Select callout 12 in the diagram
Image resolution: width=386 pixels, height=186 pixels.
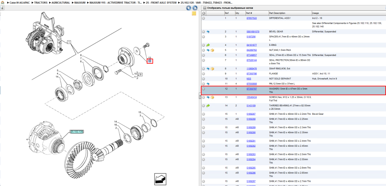(150, 61)
